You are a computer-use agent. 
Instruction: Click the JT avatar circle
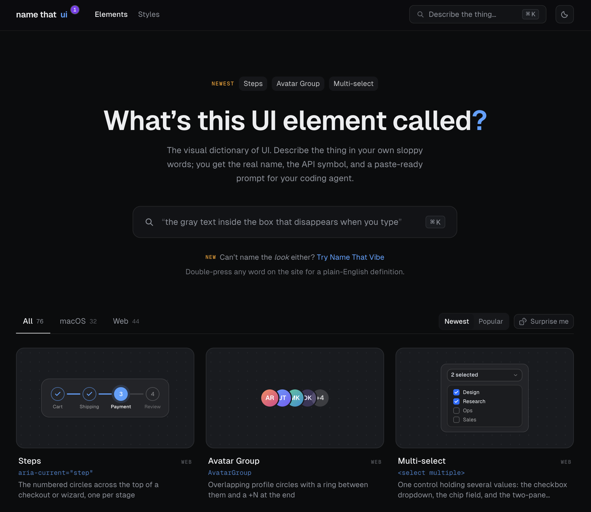point(283,398)
